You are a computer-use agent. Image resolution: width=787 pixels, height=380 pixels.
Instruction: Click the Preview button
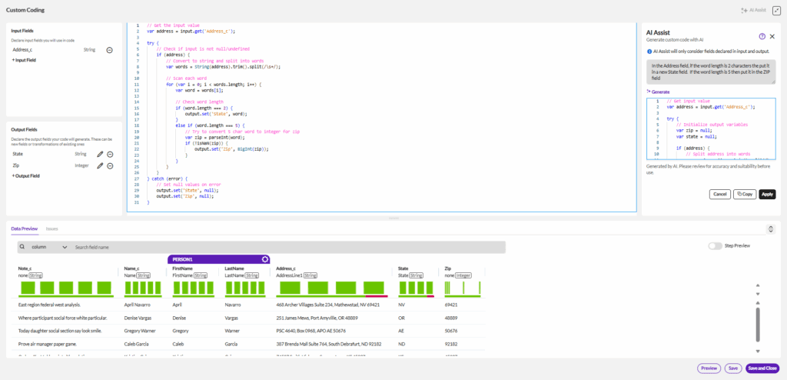(x=709, y=368)
